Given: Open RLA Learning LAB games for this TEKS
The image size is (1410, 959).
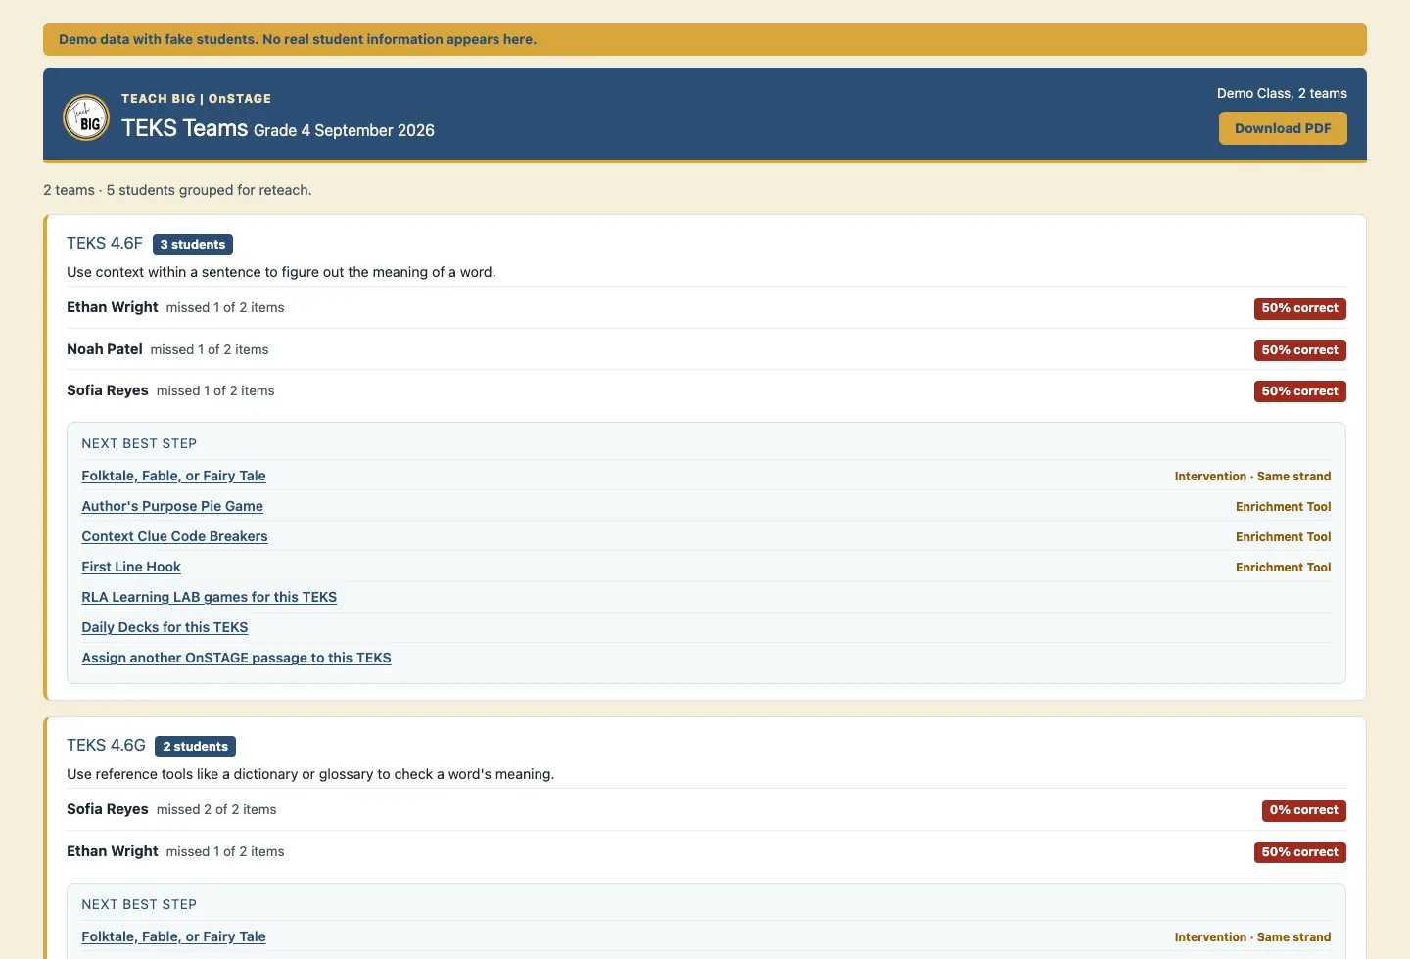Looking at the screenshot, I should click(x=209, y=597).
